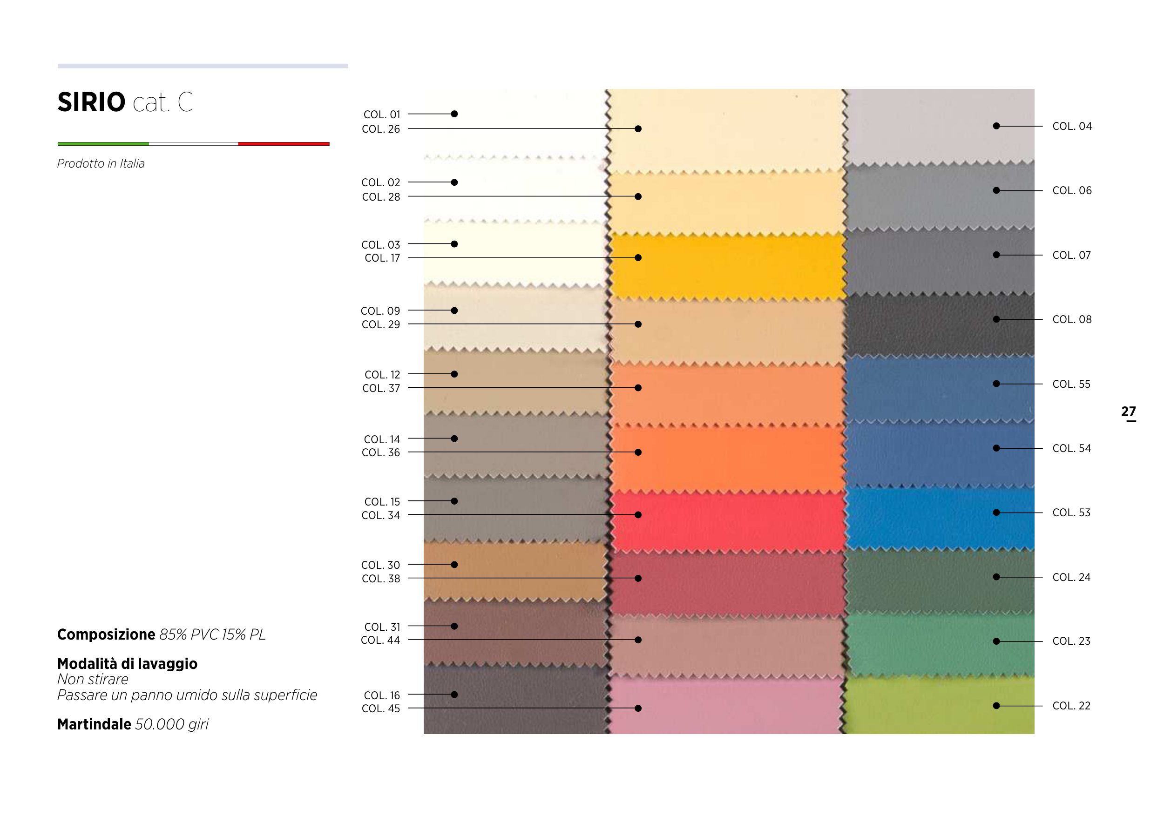Click the Composizione 85% PVC text
This screenshot has height=823, width=1164.
point(161,634)
